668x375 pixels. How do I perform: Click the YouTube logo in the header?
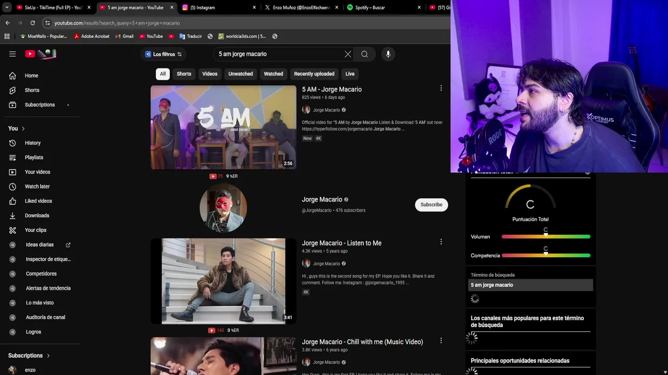tap(40, 54)
